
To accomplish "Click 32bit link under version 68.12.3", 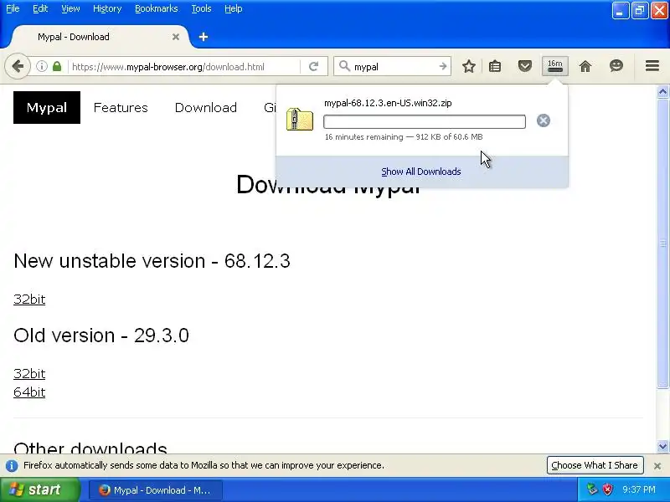I will (29, 300).
